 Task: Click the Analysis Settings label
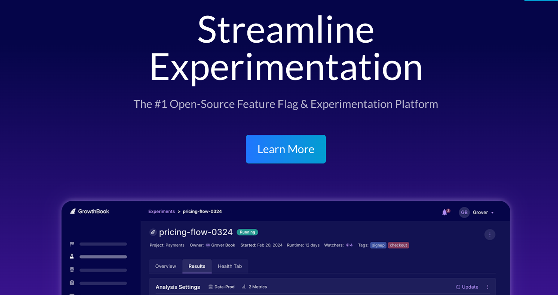[x=178, y=287]
